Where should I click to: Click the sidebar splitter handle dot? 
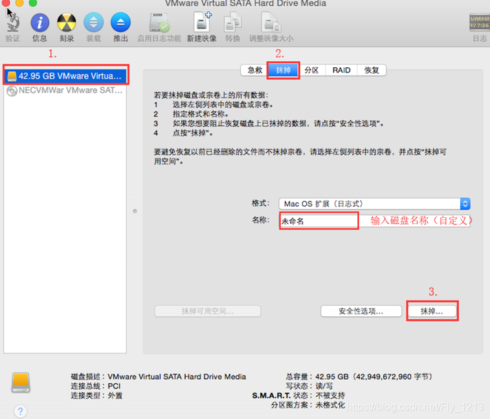coord(135,211)
